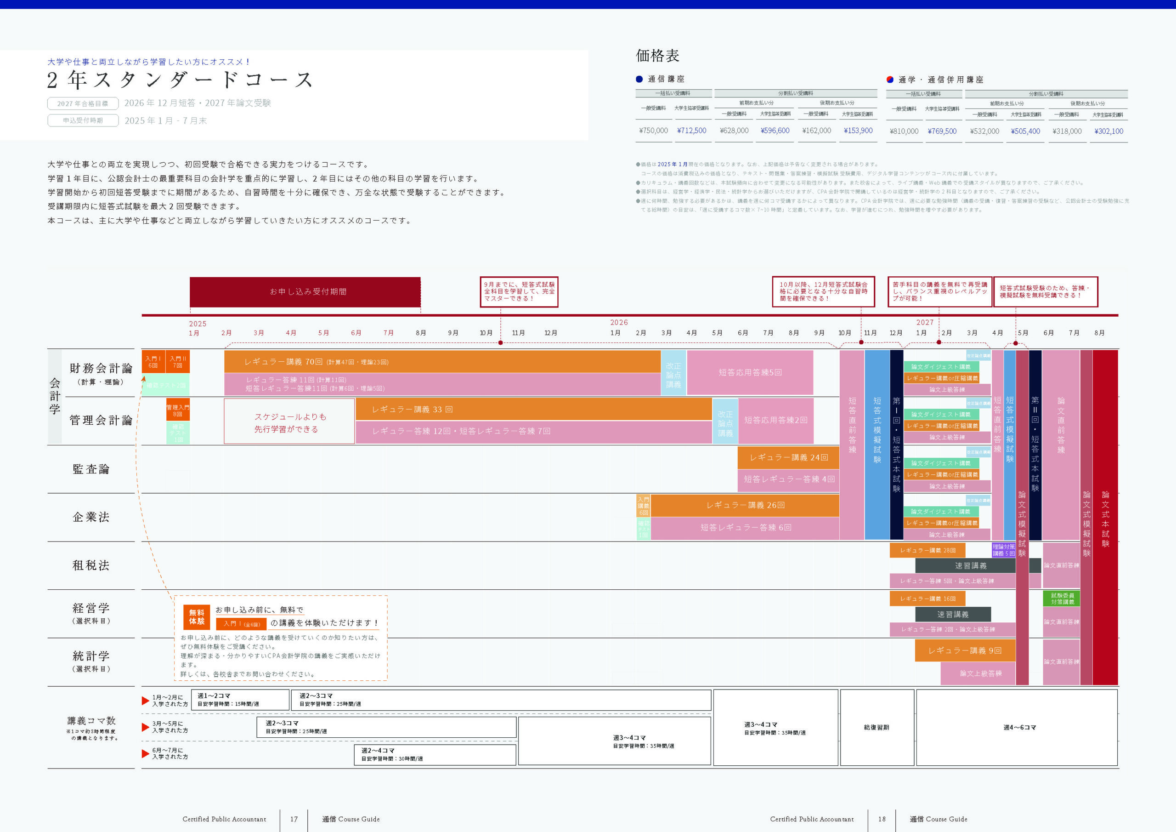This screenshot has height=832, width=1176.
Task: Click price ¥505,400
Action: click(x=1025, y=131)
